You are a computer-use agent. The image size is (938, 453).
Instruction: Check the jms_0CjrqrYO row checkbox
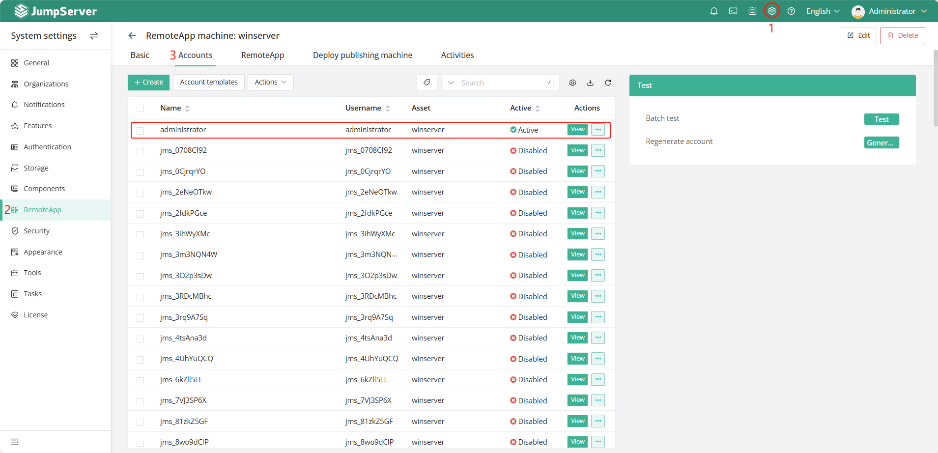[141, 172]
